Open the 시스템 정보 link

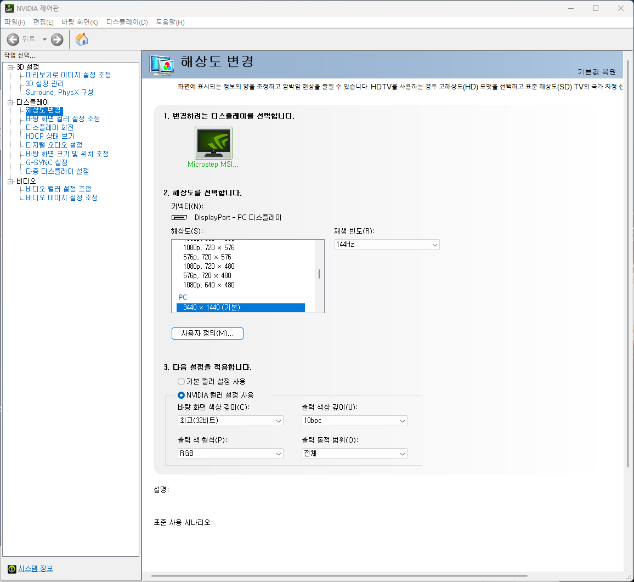36,569
